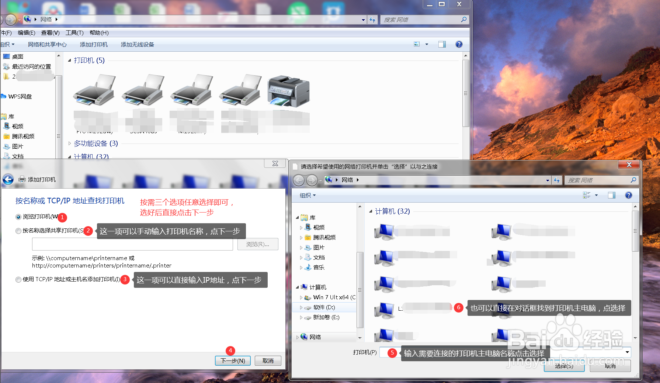Expand the 网络 node in the tree
Screen dimensions: 660x383
point(298,337)
